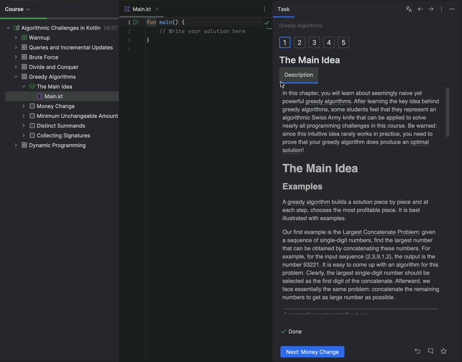Rate task with the star icon
Viewport: 462px width, 362px height.
pos(444,351)
